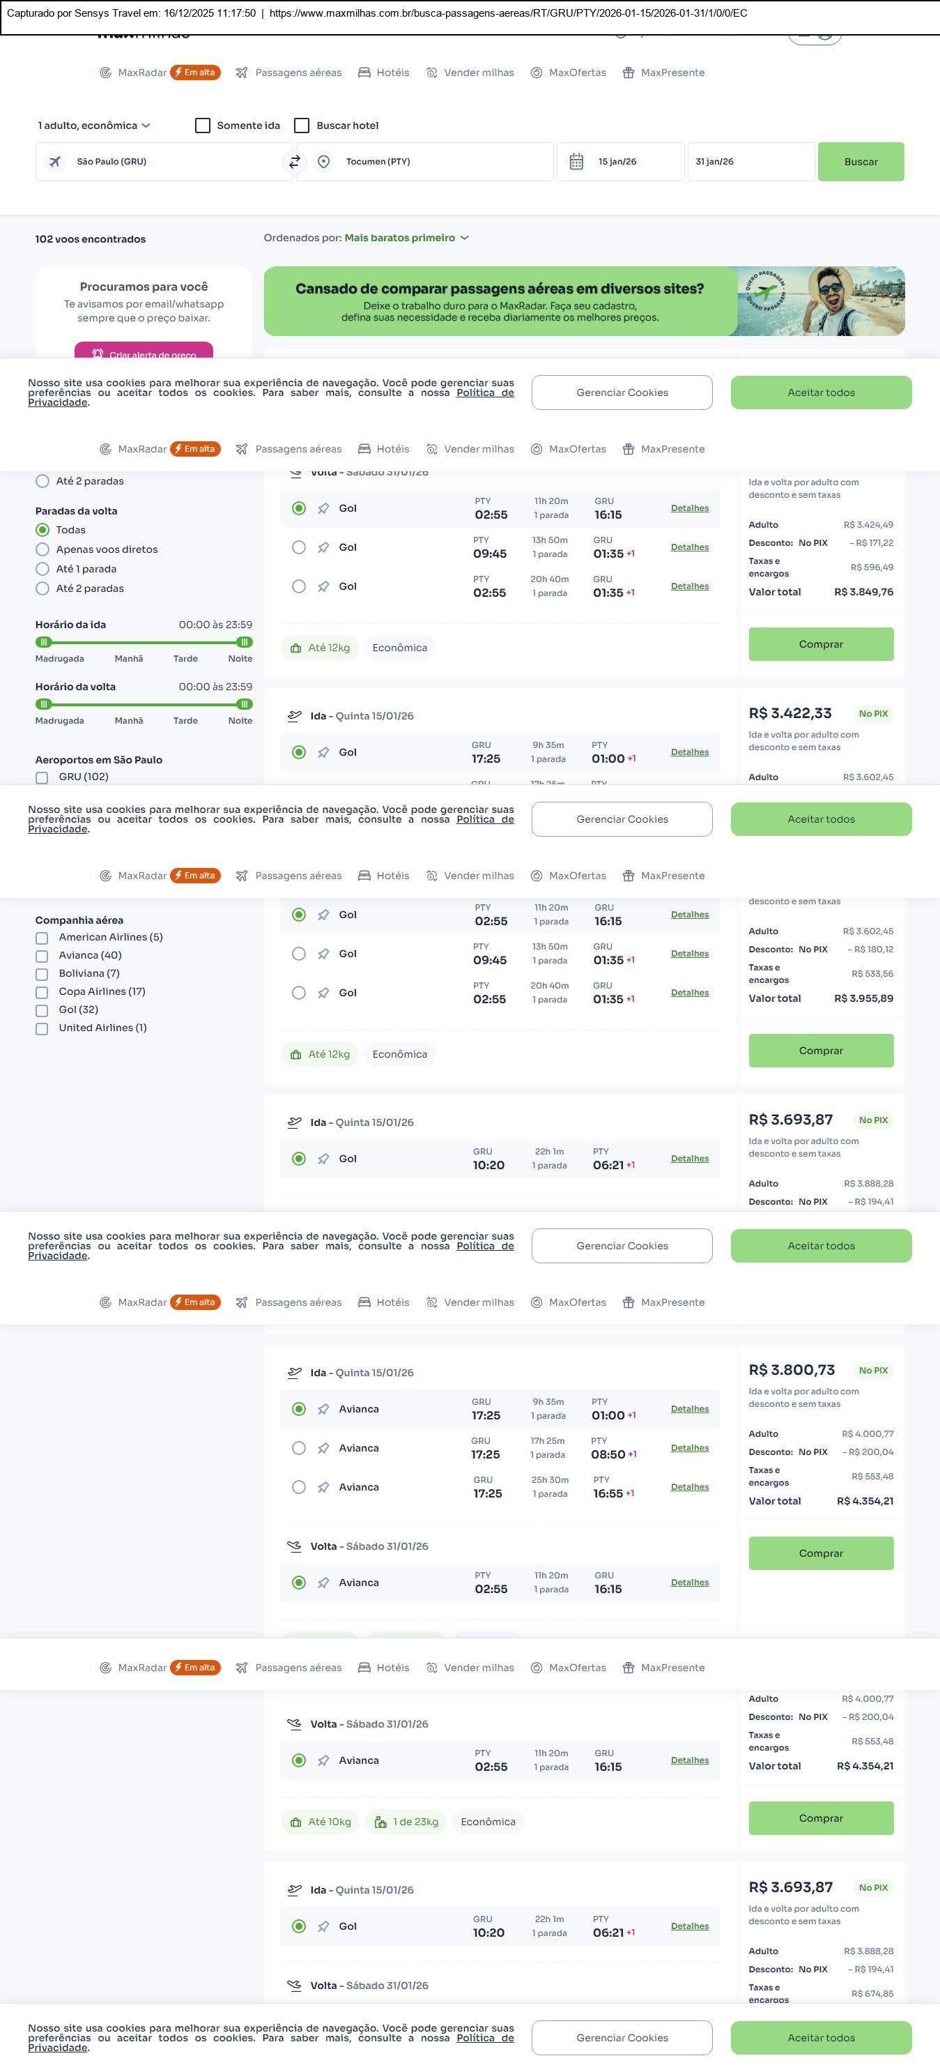The height and width of the screenshot is (2072, 940).
Task: Click the Horário da ida left slider handle
Action: pos(44,642)
